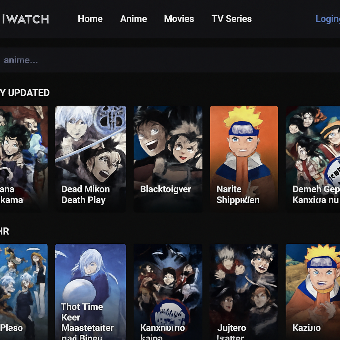Click the Login link
The image size is (340, 340).
[x=327, y=19]
